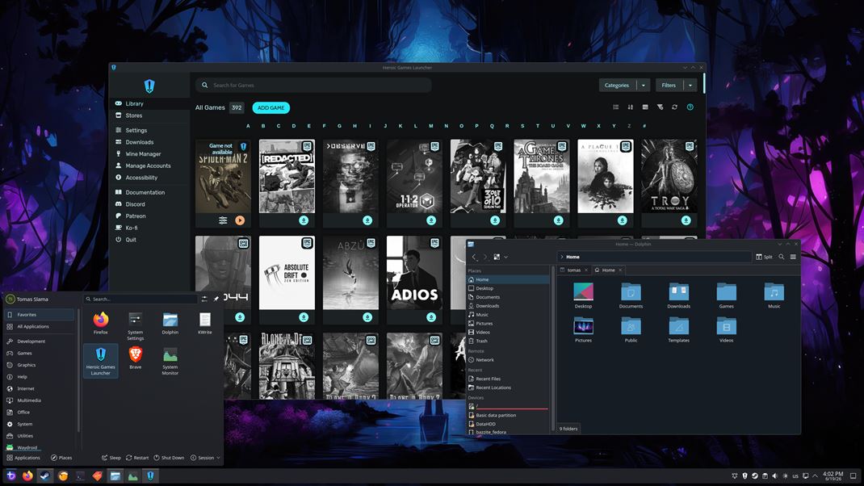Click the ADD GAME button

[x=271, y=108]
